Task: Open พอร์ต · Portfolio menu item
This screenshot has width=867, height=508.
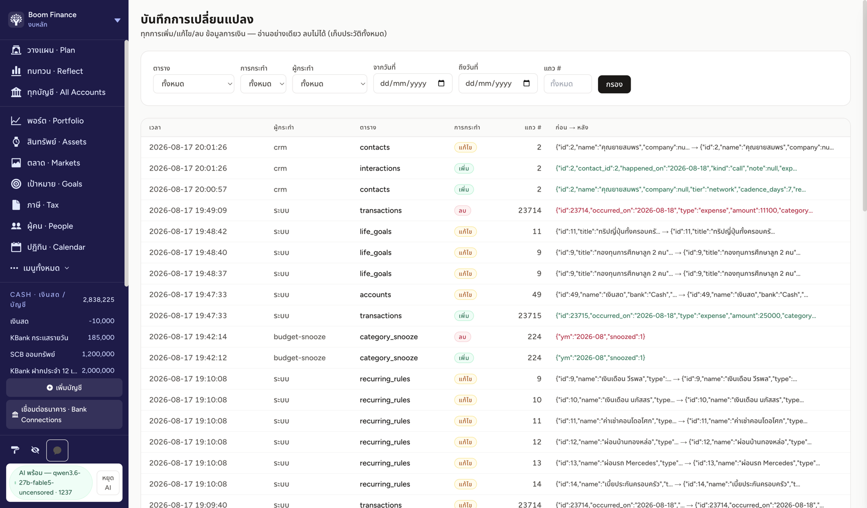Action: tap(62, 120)
